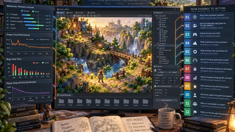This screenshot has height=132, width=235.
Task: Click the square icon next to Persp
Action: [150, 16]
